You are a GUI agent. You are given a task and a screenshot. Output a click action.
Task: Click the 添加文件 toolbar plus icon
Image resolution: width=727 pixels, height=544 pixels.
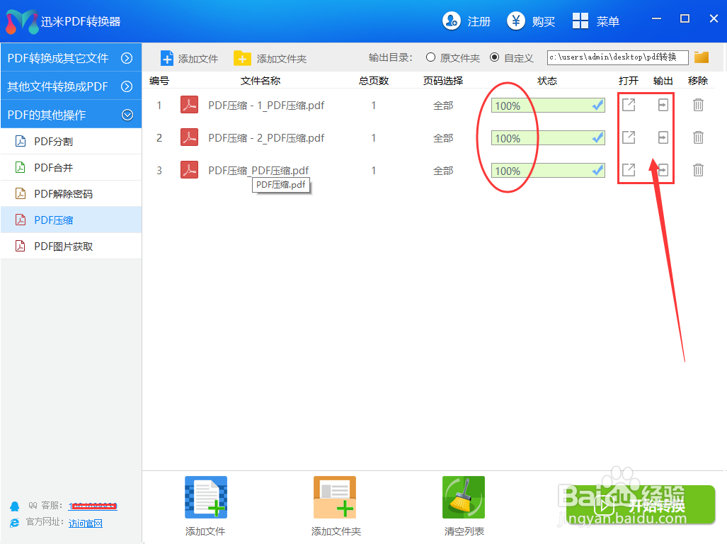167,58
